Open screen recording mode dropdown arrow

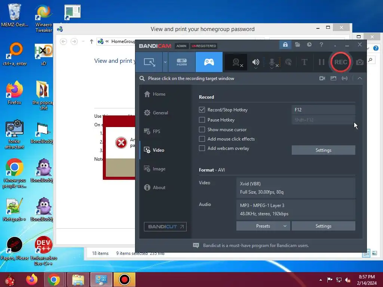click(x=165, y=62)
